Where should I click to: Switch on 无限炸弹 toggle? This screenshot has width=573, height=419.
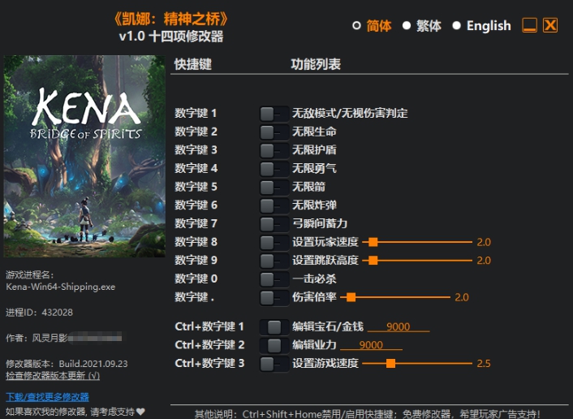(274, 205)
